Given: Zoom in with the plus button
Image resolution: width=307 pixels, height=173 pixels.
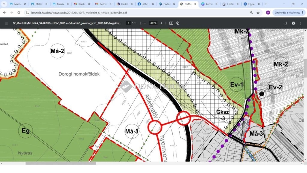Looking at the screenshot, I should [161, 23].
